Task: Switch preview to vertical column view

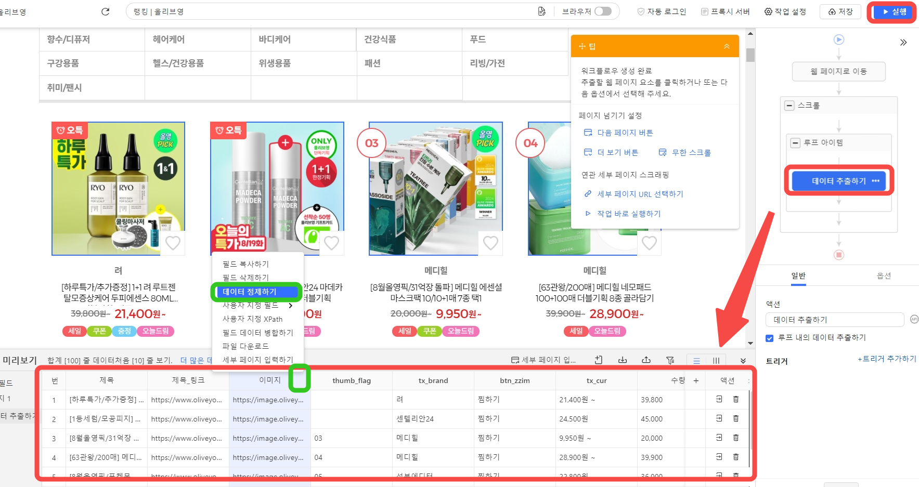Action: tap(716, 360)
